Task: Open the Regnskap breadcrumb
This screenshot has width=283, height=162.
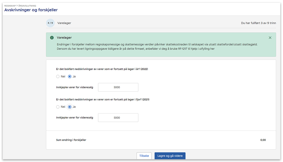Action: 10,6
